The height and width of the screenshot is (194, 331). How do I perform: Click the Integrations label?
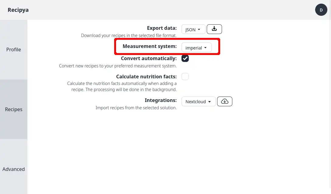161,100
